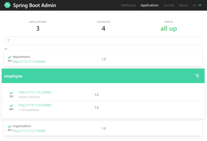
Task: Click the employee journal history icon
Action: click(x=197, y=76)
